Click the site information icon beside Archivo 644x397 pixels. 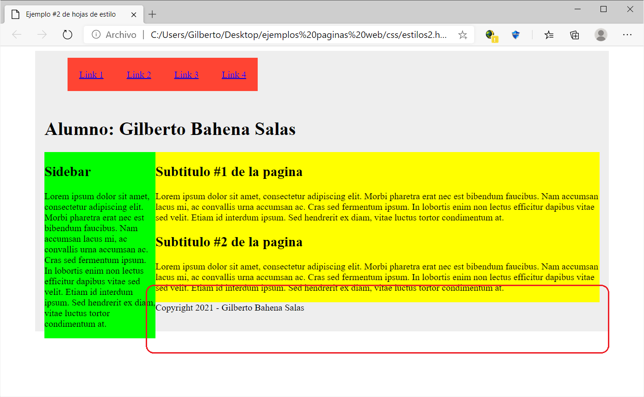[x=96, y=35]
